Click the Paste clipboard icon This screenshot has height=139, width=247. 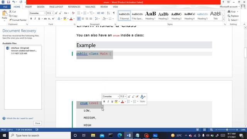point(4,14)
